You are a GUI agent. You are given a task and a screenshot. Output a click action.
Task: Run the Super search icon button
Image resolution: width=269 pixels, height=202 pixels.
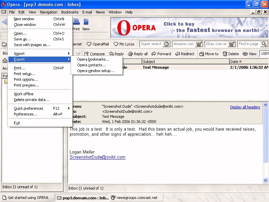click(x=166, y=44)
